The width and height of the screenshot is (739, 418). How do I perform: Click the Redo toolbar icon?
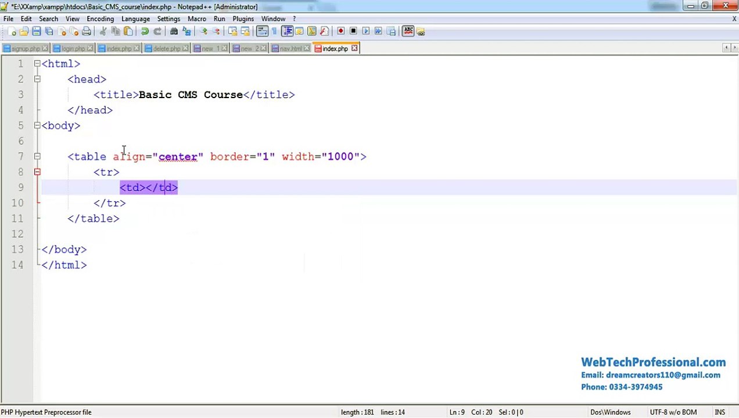(157, 31)
